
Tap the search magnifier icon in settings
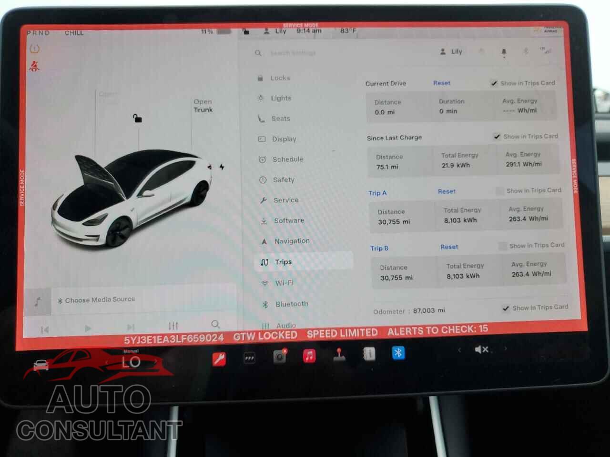click(258, 53)
